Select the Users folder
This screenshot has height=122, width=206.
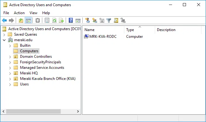pos(24,84)
